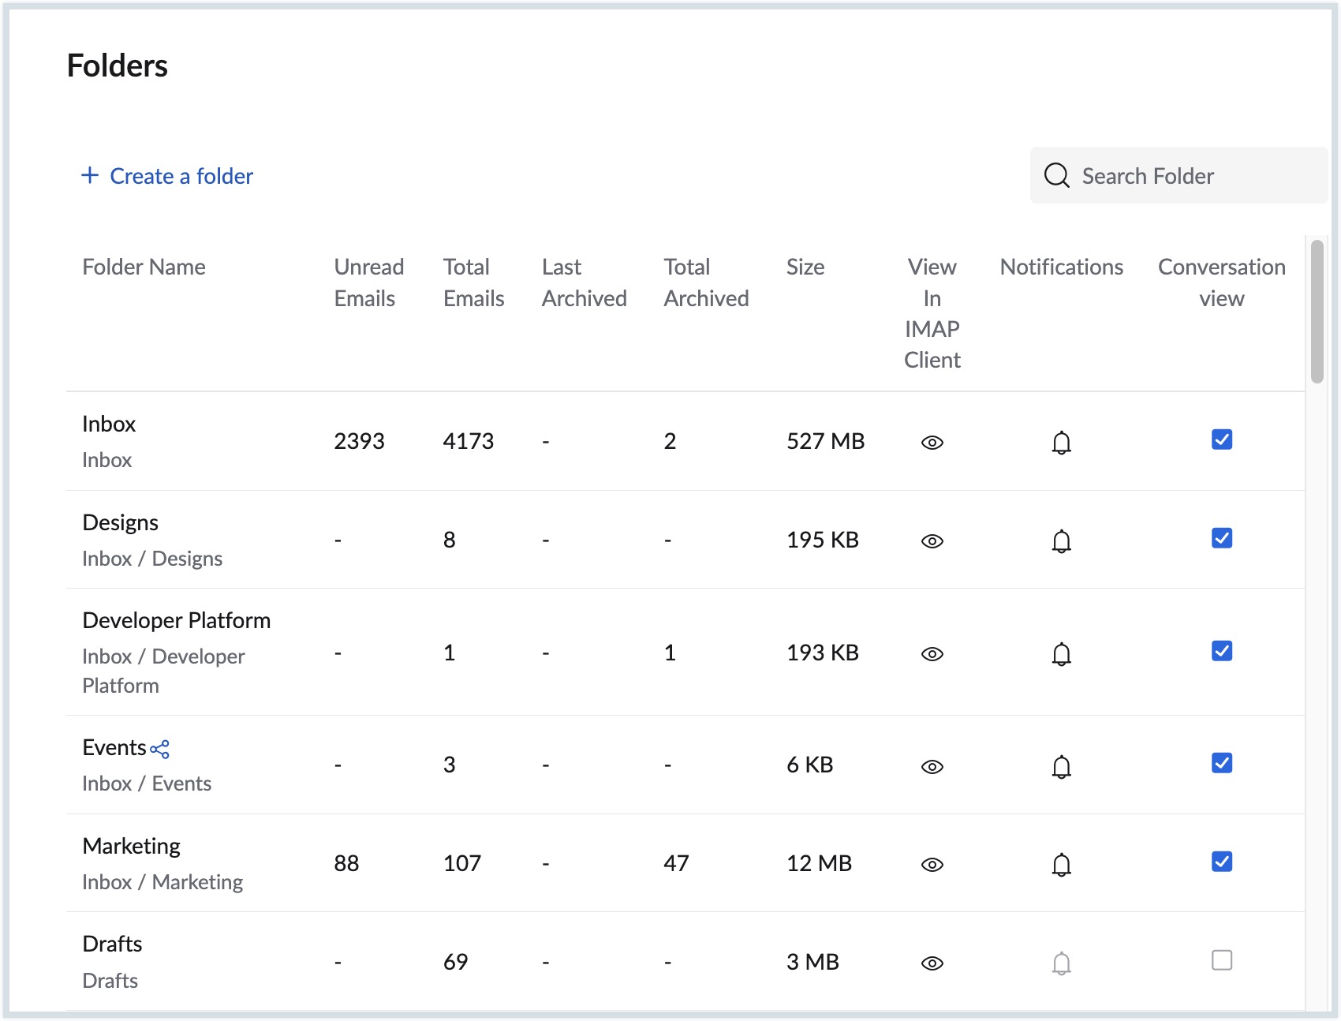This screenshot has width=1341, height=1021.
Task: Click the Drafts folder greyed notification bell
Action: point(1061,963)
